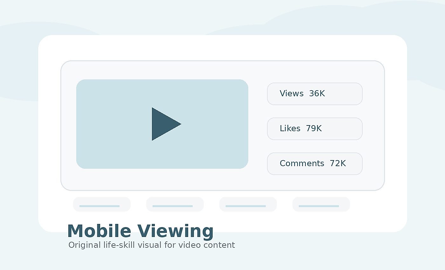Select the Likes 79K stat pill
The height and width of the screenshot is (270, 445).
[315, 129]
